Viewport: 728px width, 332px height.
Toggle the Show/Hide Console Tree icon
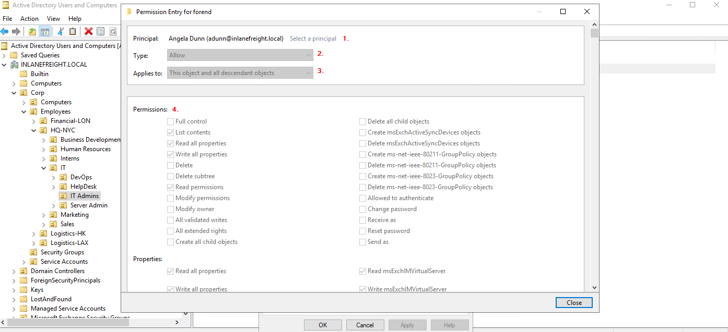(x=45, y=32)
